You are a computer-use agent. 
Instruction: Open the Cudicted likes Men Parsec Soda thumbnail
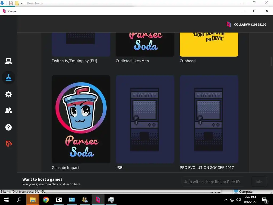pos(145,45)
